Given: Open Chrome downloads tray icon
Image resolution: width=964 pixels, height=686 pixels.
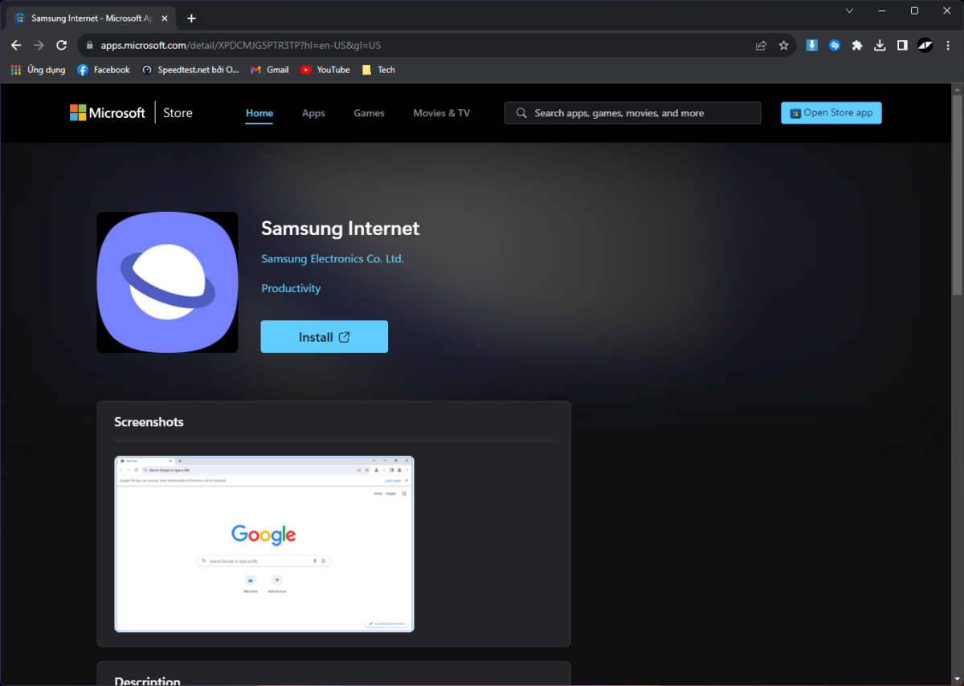Looking at the screenshot, I should tap(880, 46).
